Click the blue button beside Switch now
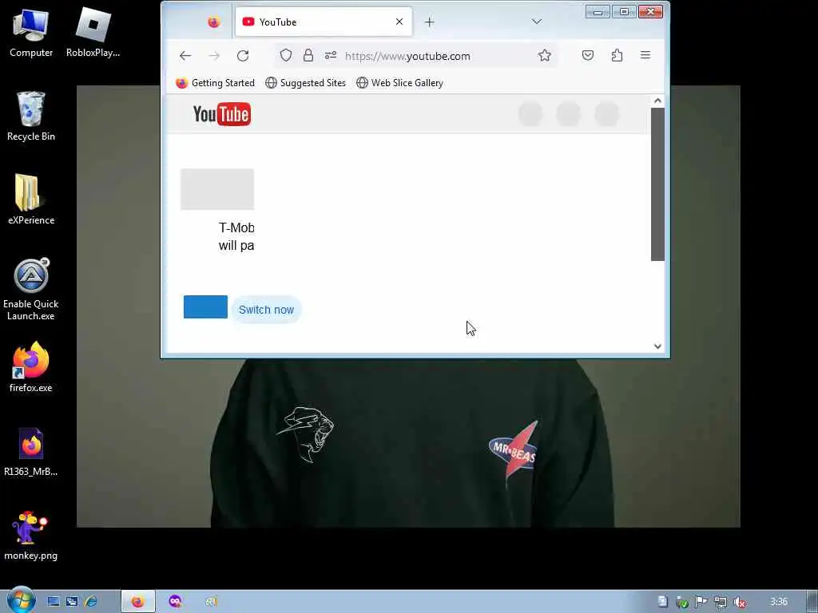 click(205, 306)
